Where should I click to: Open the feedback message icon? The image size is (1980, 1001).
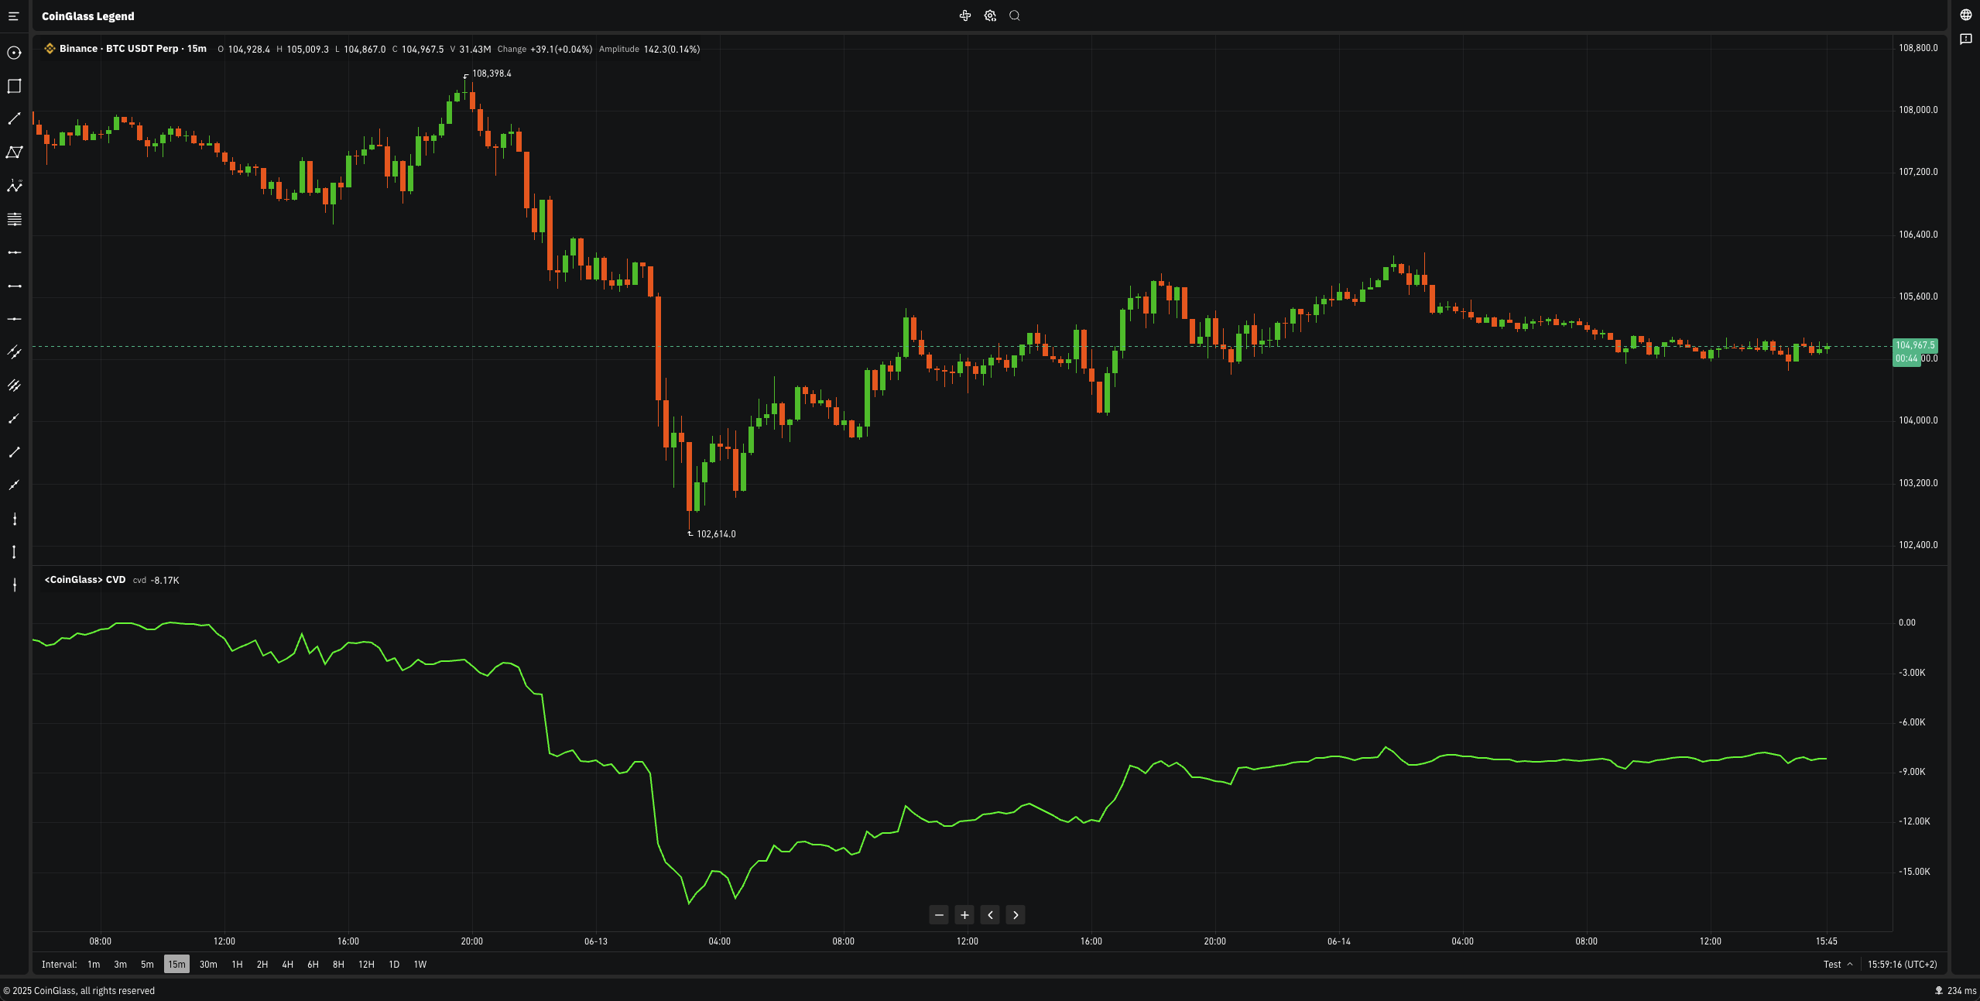1965,39
